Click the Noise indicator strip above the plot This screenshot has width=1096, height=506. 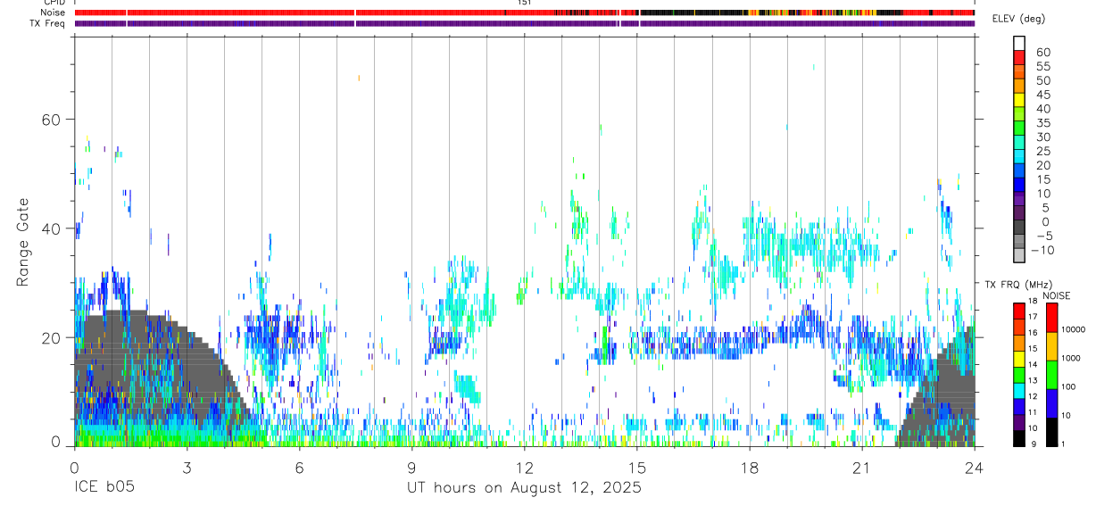click(x=525, y=13)
